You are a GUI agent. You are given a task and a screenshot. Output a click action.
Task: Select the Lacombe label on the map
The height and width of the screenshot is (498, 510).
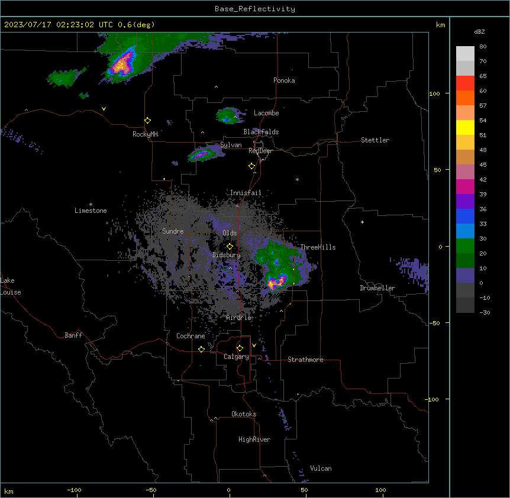click(x=266, y=113)
